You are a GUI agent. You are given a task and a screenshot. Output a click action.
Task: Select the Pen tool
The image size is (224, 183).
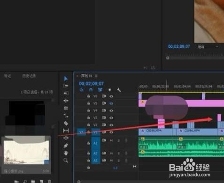(66, 146)
